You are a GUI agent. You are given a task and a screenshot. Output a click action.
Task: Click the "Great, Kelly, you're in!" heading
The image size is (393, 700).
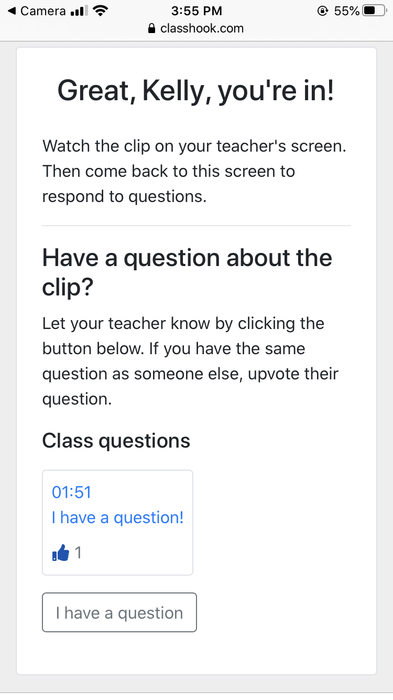196,91
